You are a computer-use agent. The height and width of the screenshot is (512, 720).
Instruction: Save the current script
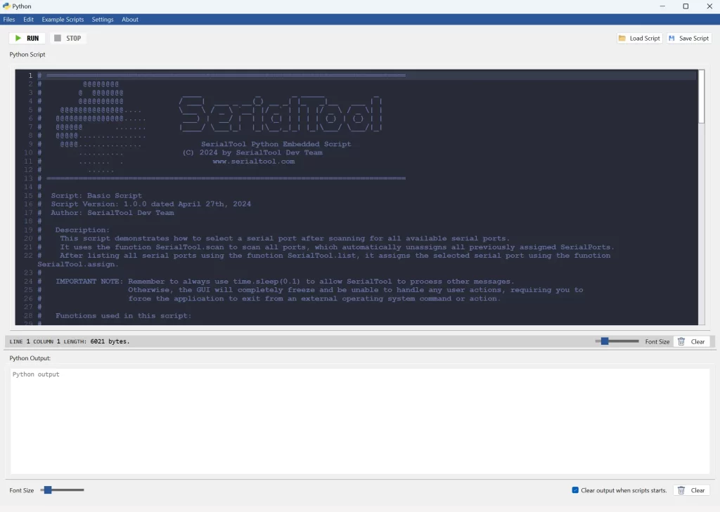689,38
